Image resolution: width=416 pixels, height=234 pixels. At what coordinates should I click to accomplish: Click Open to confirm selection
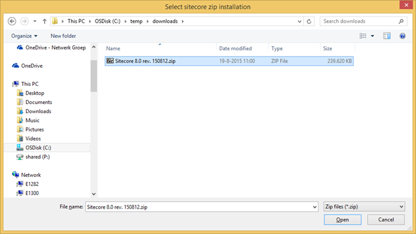click(343, 220)
